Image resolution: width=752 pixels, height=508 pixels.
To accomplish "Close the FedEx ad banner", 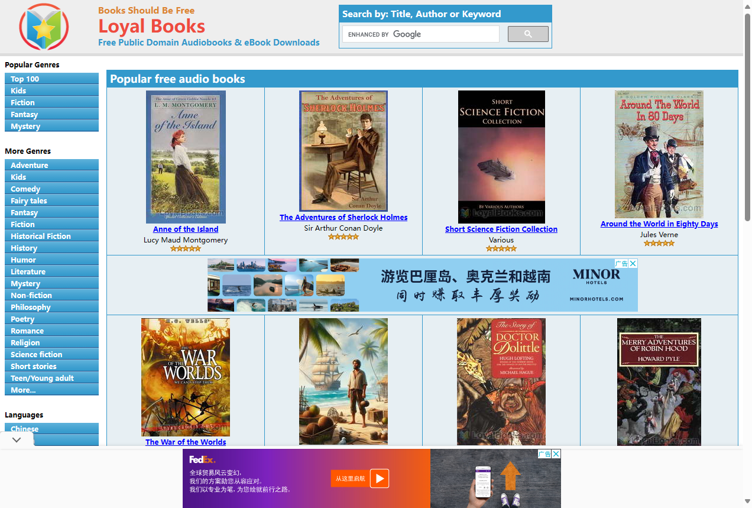I will (x=556, y=454).
